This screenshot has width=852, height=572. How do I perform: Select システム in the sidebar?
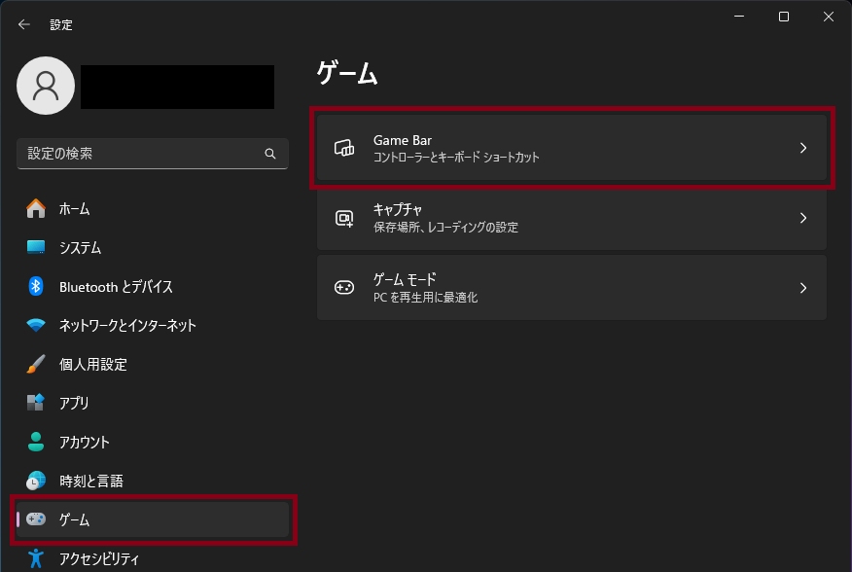point(80,247)
